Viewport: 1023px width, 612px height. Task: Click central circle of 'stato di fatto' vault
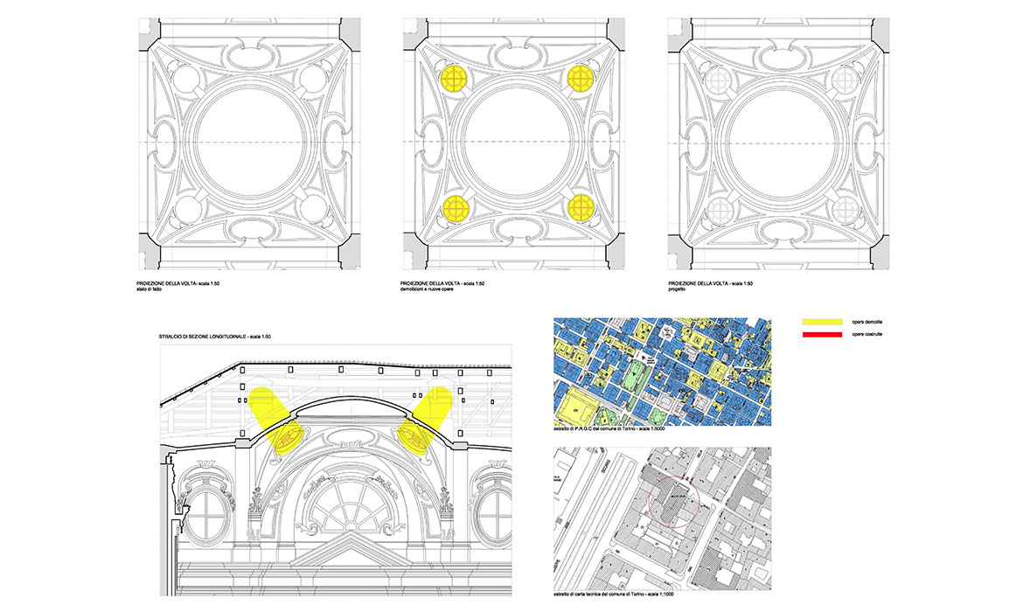pos(250,143)
